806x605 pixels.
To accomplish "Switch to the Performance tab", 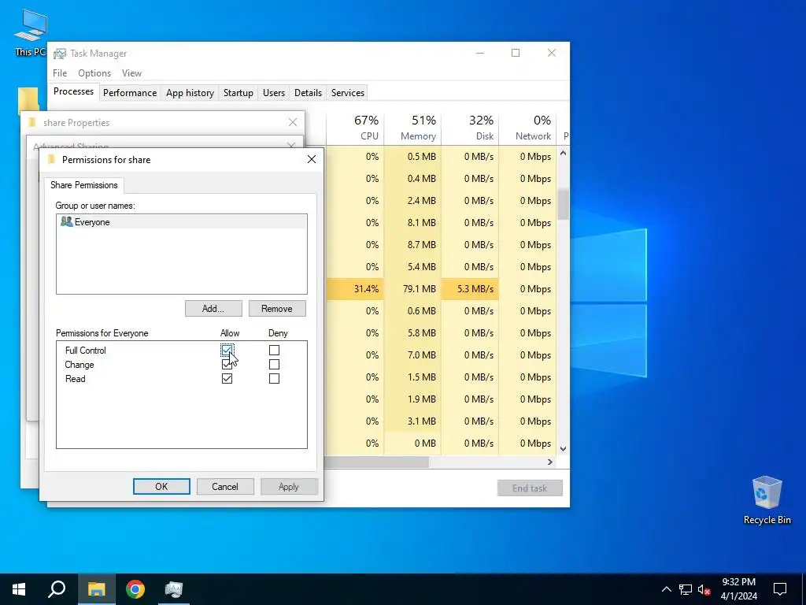I will (x=130, y=93).
